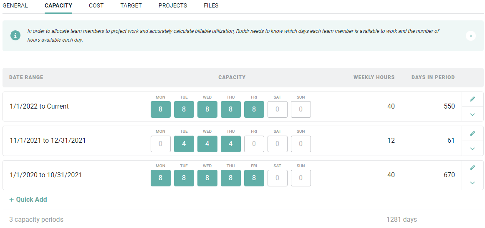485x228 pixels.
Task: Click the '11/1/2021 to 12/31/2021' date range
Action: [48, 141]
